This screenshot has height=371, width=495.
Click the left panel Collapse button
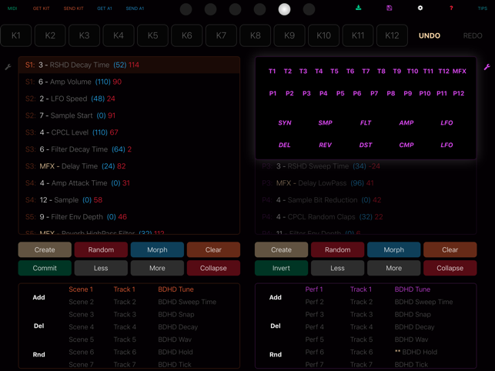[213, 268]
